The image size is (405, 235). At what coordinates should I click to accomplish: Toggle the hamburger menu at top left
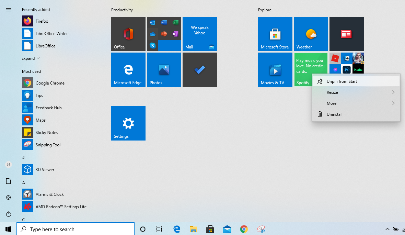pos(9,10)
